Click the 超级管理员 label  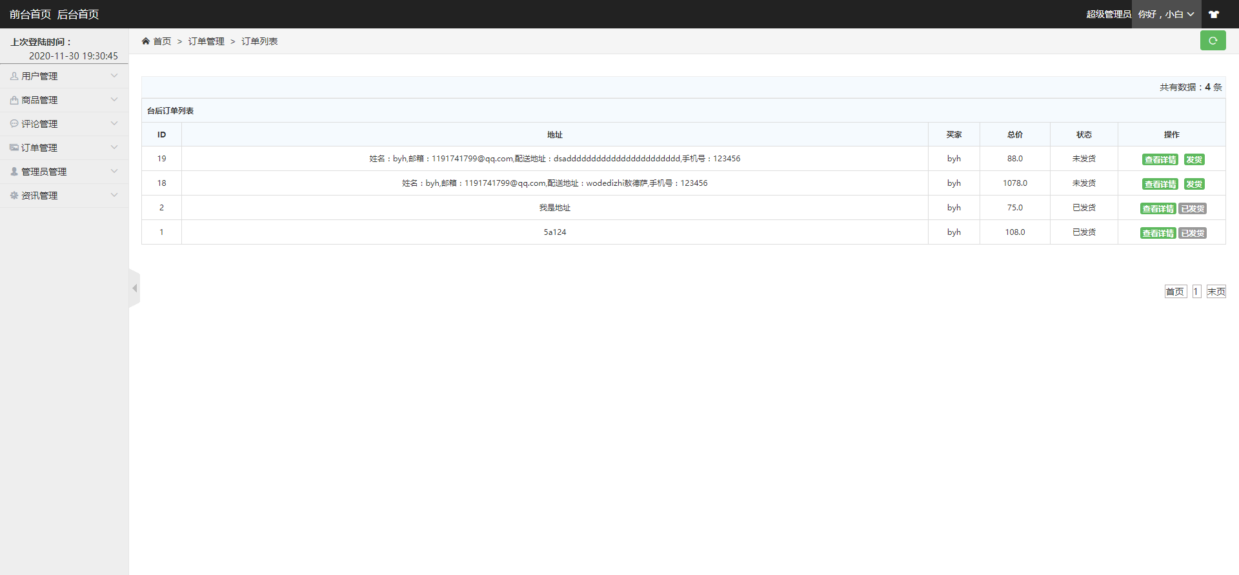click(x=1108, y=14)
